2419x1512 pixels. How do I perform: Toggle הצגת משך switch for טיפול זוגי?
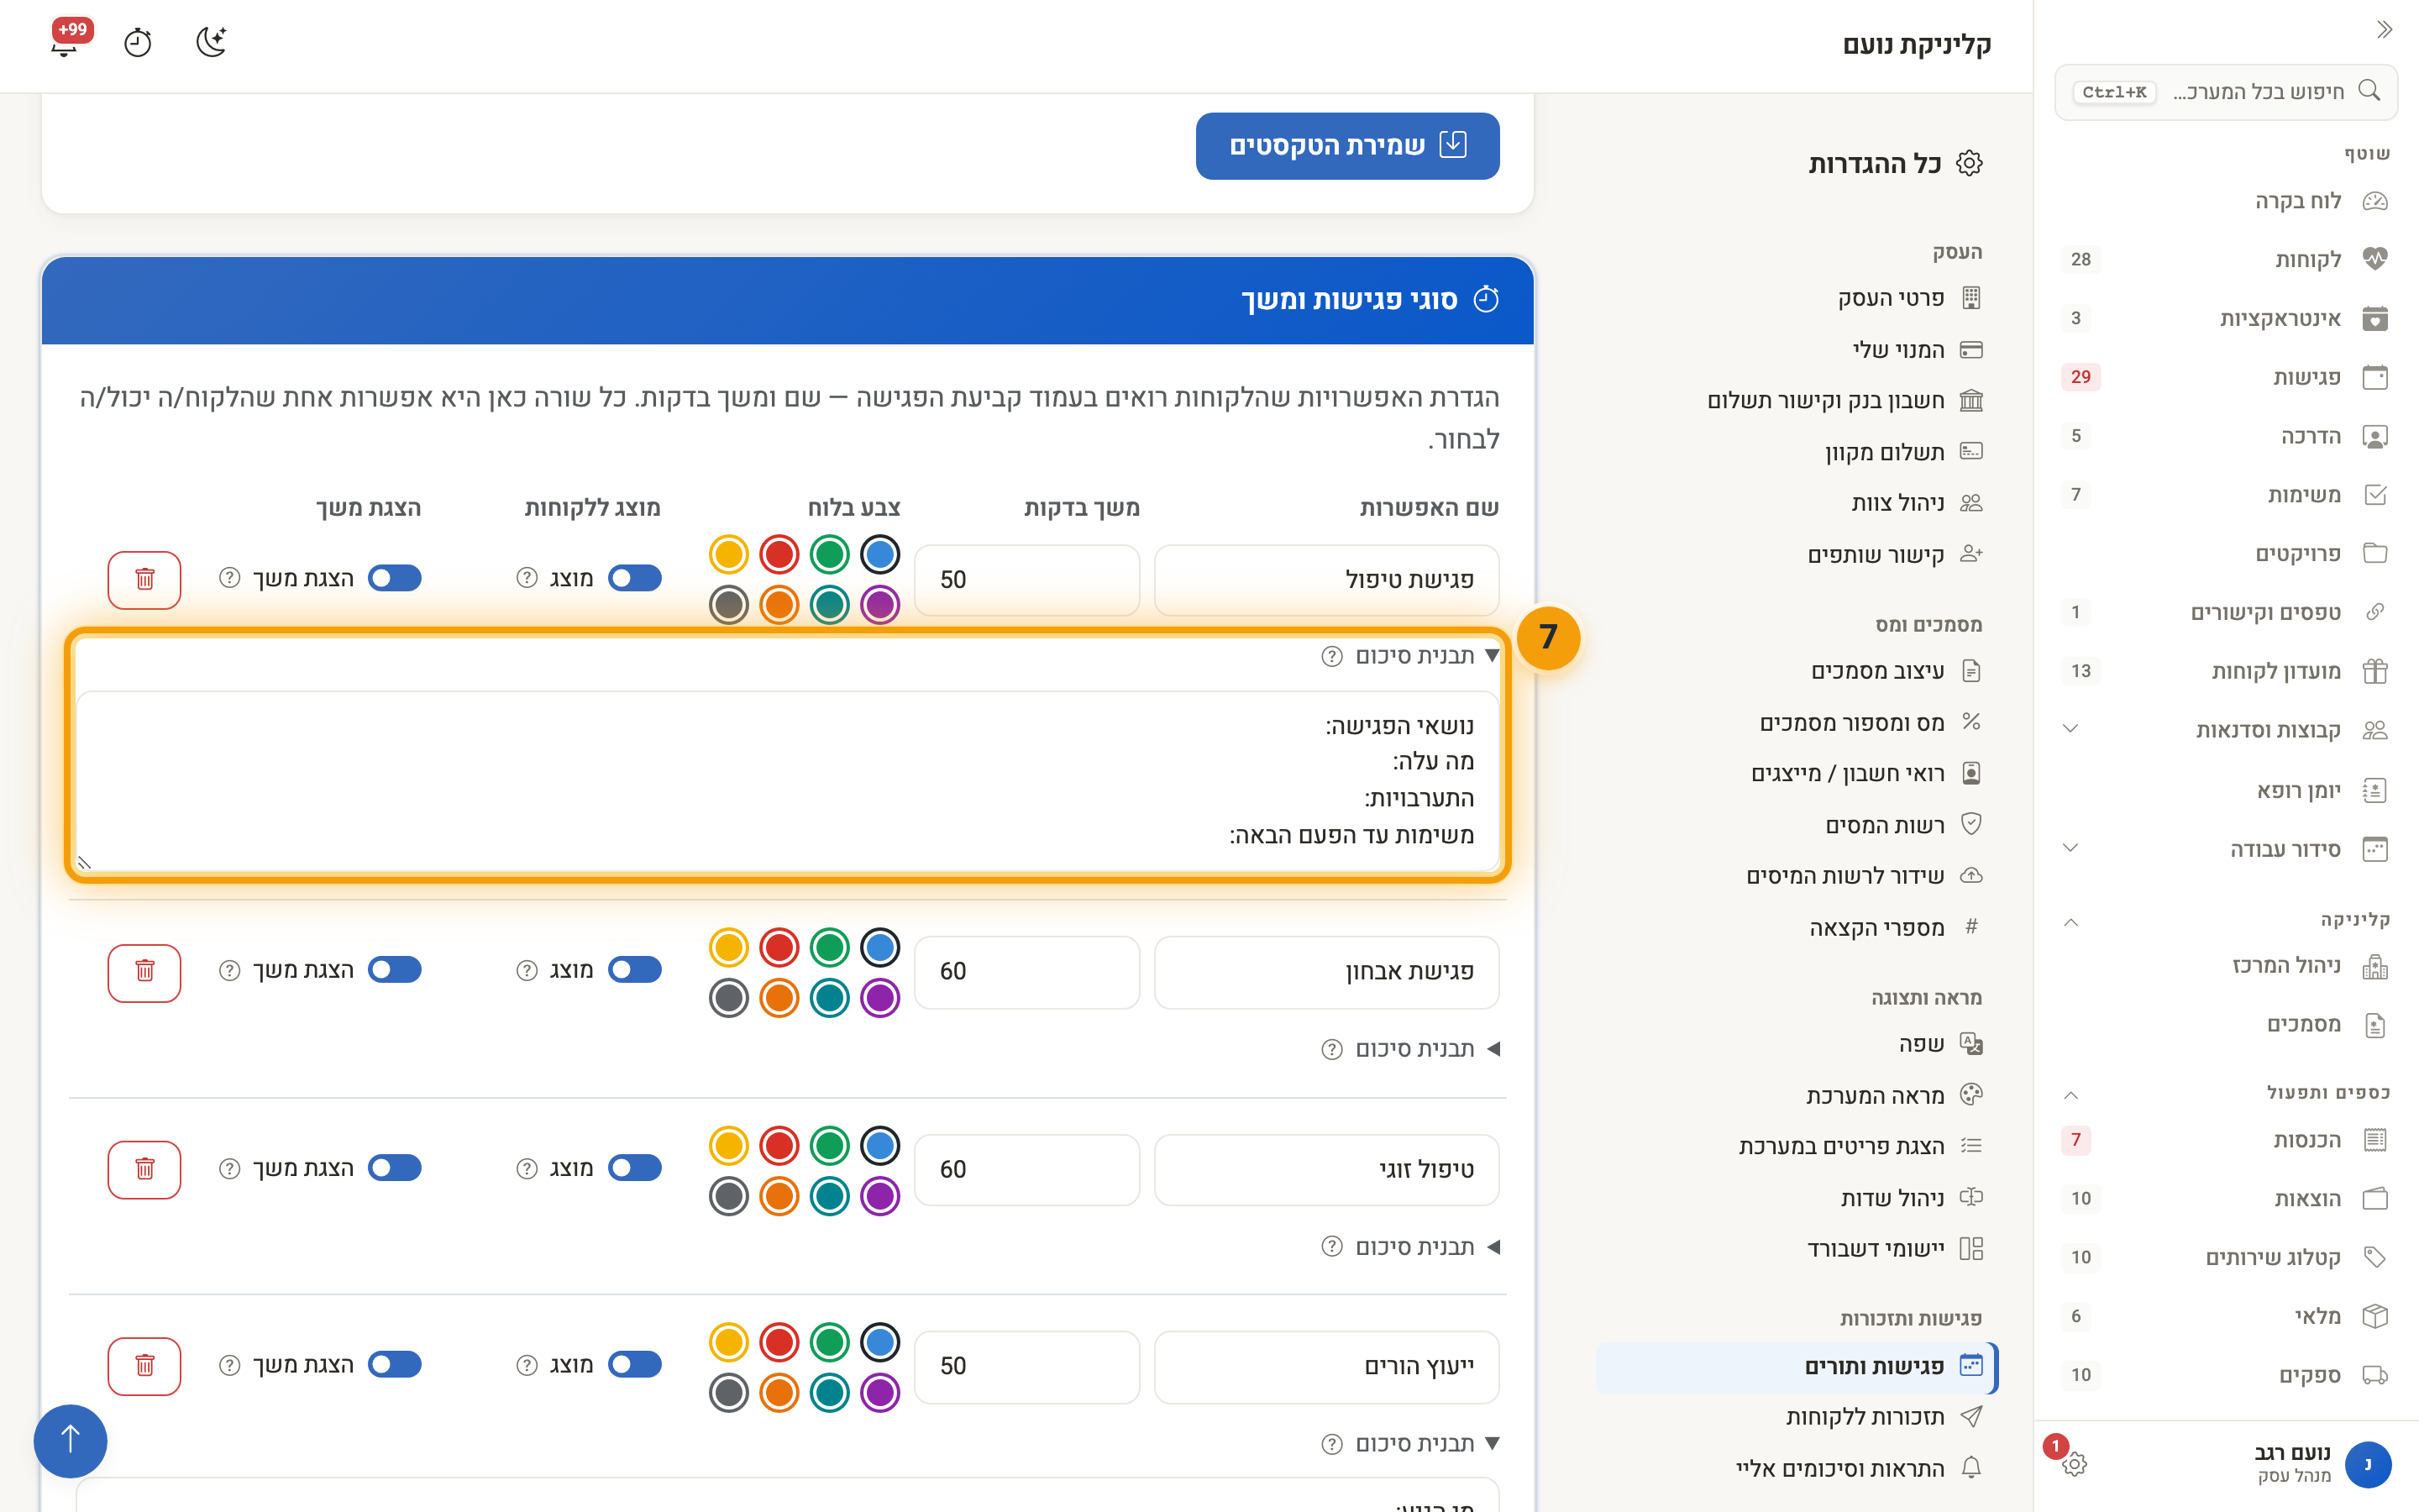pos(395,1168)
